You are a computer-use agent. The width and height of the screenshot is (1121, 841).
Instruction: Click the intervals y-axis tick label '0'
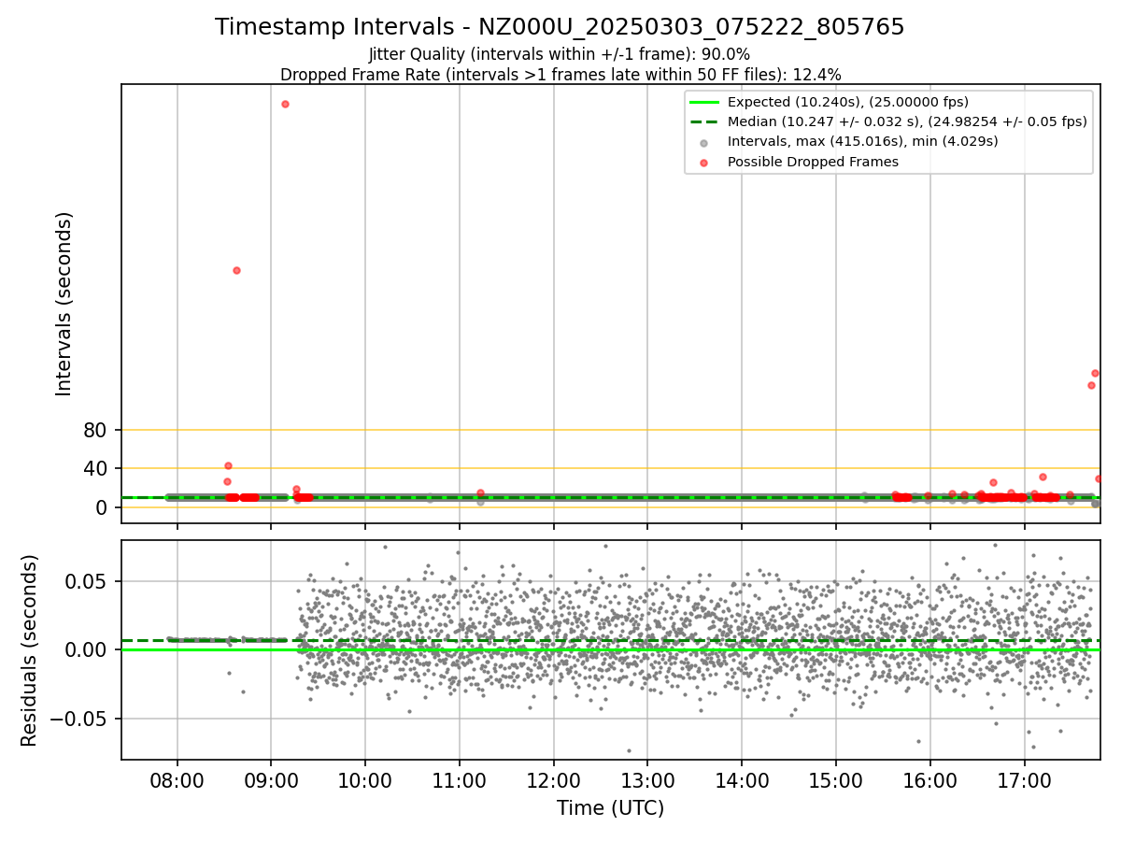pyautogui.click(x=103, y=507)
